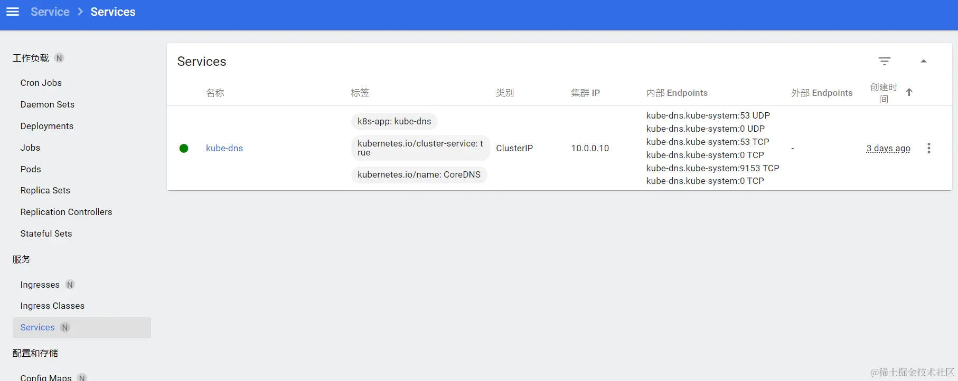The image size is (958, 381).
Task: Click the 外部 Endpoints column header
Action: point(822,93)
